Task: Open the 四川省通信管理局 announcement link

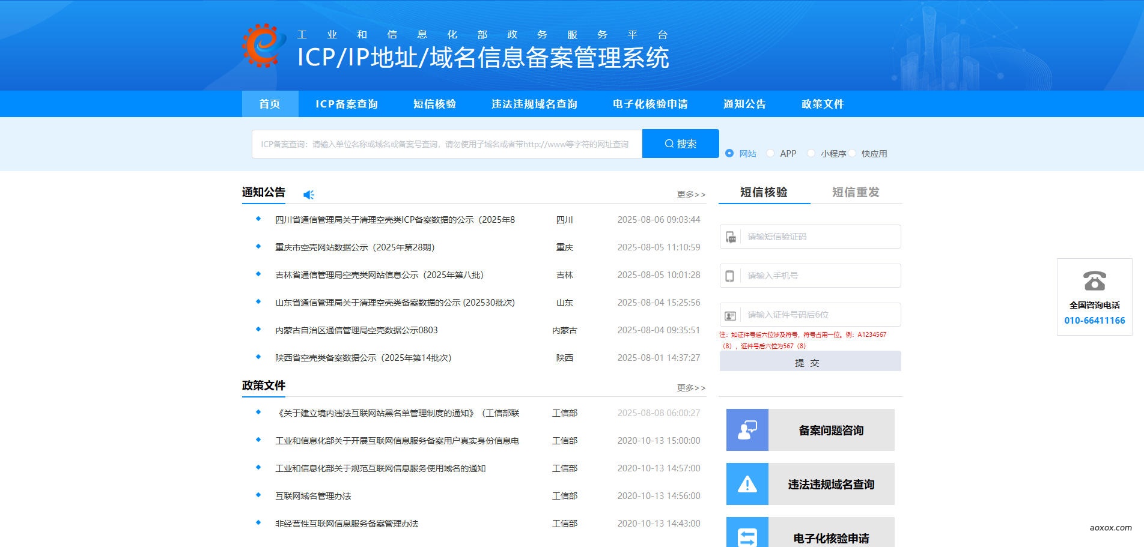Action: point(397,220)
